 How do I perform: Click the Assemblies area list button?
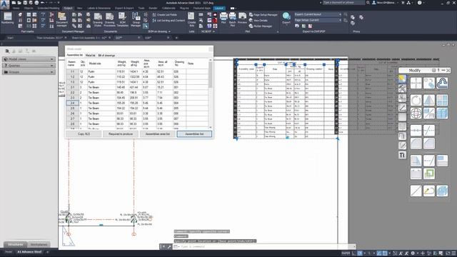point(157,134)
